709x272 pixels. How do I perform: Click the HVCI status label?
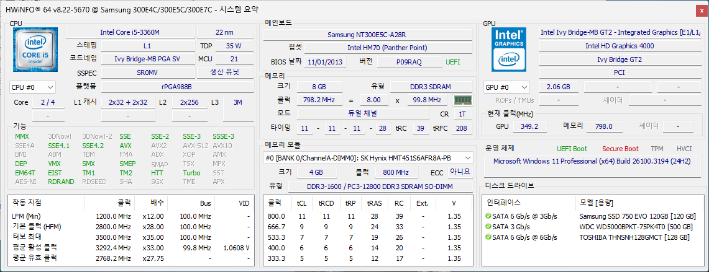[x=684, y=149]
